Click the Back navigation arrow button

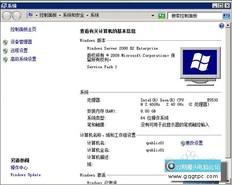(x=6, y=16)
